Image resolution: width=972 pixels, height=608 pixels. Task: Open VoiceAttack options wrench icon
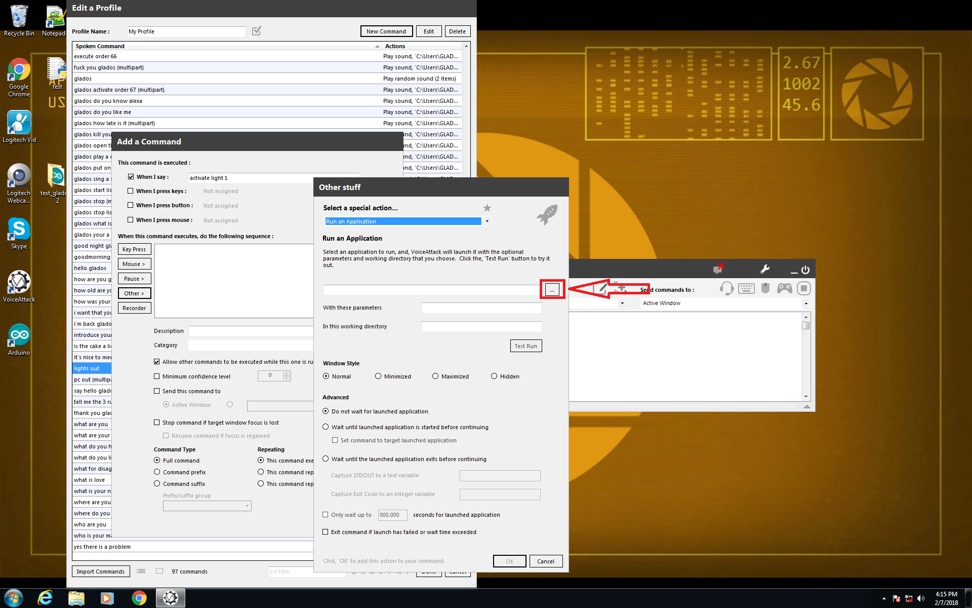[x=765, y=269]
